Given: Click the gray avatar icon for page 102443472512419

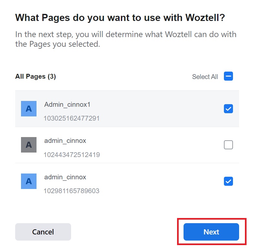Looking at the screenshot, I should [29, 145].
